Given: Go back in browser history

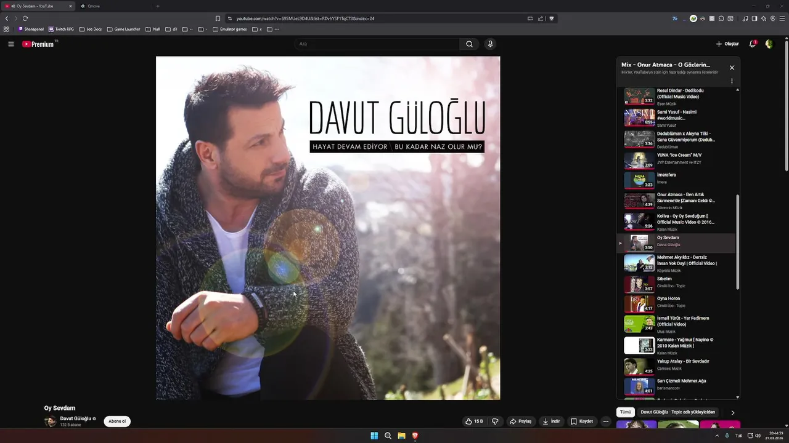Looking at the screenshot, I should click(x=7, y=18).
